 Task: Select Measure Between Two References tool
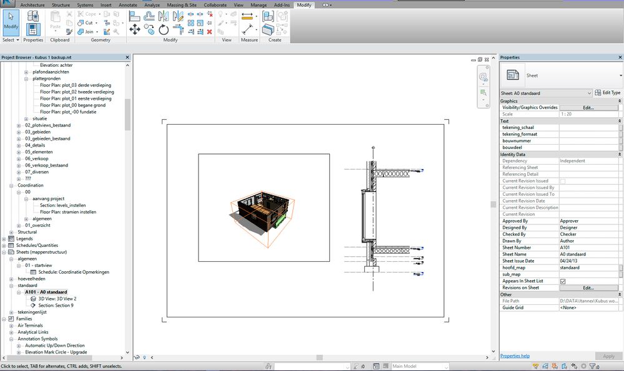tap(247, 29)
